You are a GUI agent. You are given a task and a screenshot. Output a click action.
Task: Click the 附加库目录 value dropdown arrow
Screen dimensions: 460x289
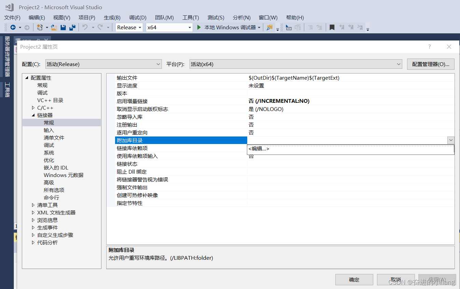(451, 140)
